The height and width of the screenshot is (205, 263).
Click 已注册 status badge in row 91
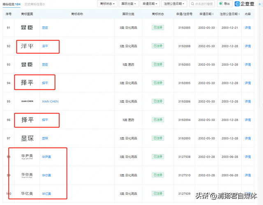[158, 27]
